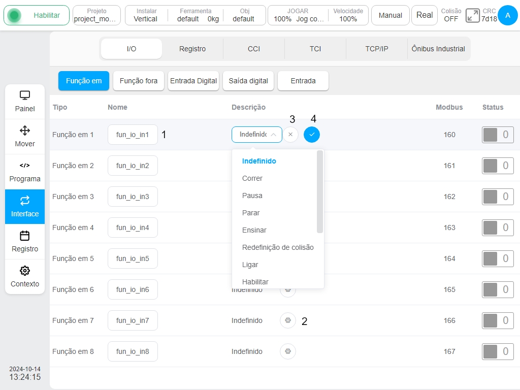Collapse the Indefinido description dropdown

[x=256, y=134]
